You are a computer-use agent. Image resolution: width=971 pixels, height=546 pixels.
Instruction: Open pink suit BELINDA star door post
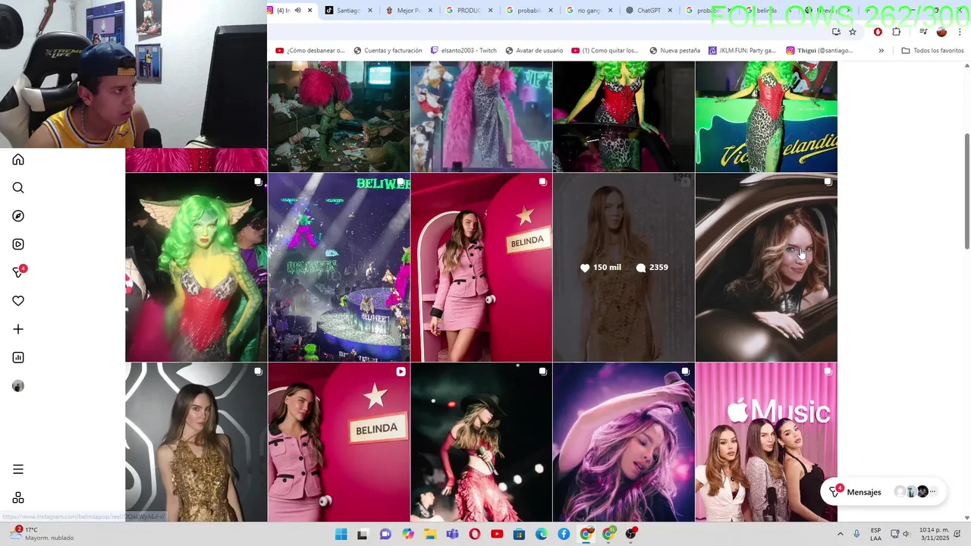pyautogui.click(x=482, y=268)
